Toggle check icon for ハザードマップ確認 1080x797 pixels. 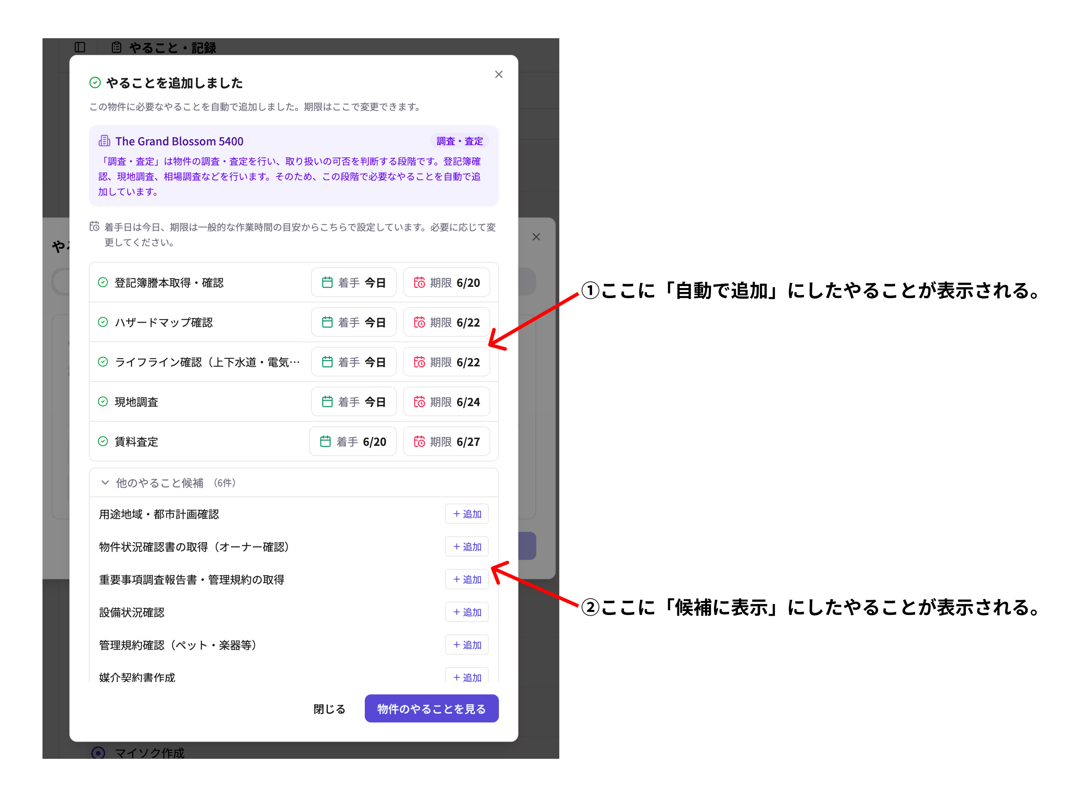(x=103, y=322)
